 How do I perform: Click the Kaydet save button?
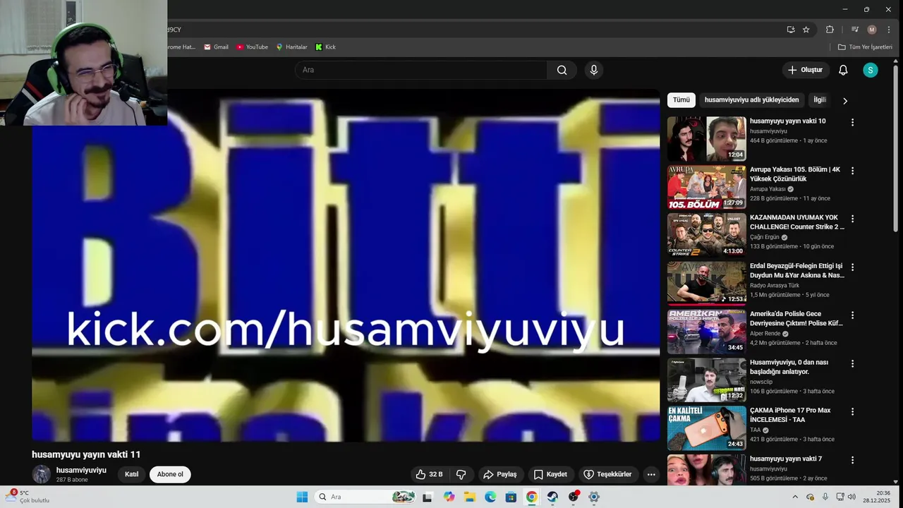(550, 474)
